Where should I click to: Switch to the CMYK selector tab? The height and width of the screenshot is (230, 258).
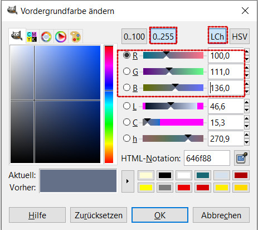tap(32, 37)
